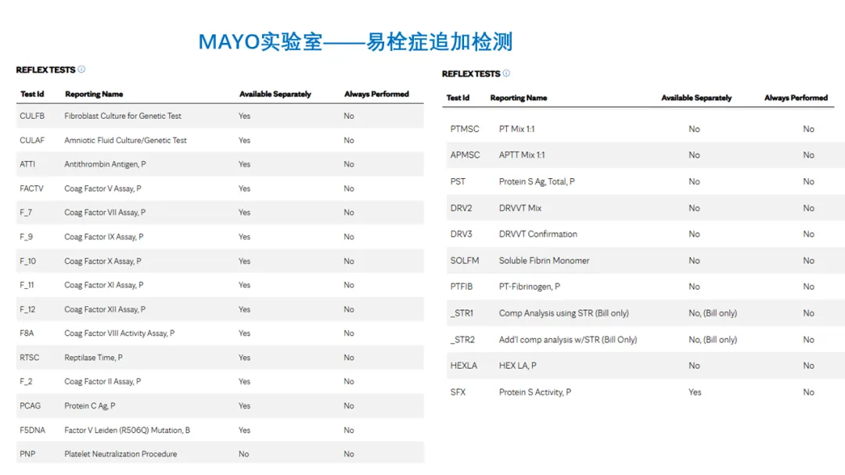Screen dimensions: 845x475
Task: Click the Yes value in the SFX row
Action: pyautogui.click(x=696, y=392)
